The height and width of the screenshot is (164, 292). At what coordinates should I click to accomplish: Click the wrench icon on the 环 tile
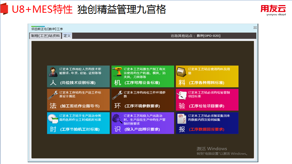pos(117,95)
